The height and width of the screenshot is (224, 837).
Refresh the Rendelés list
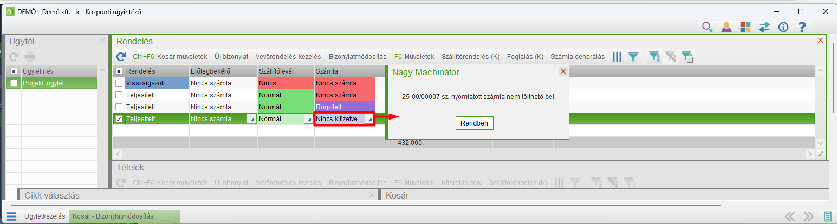click(x=121, y=56)
